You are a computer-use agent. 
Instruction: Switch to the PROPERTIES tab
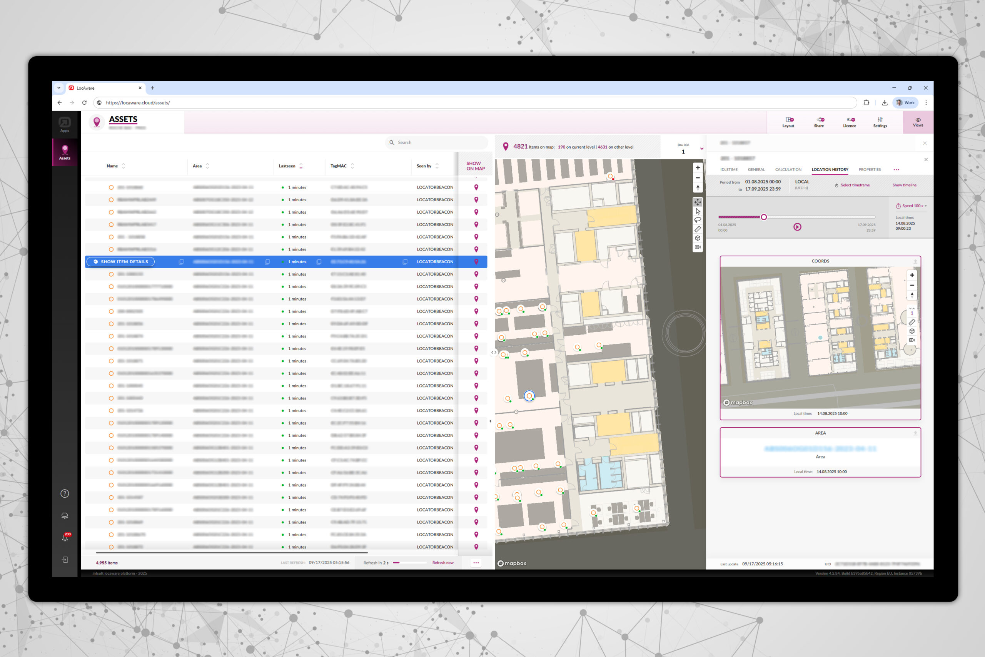tap(869, 170)
